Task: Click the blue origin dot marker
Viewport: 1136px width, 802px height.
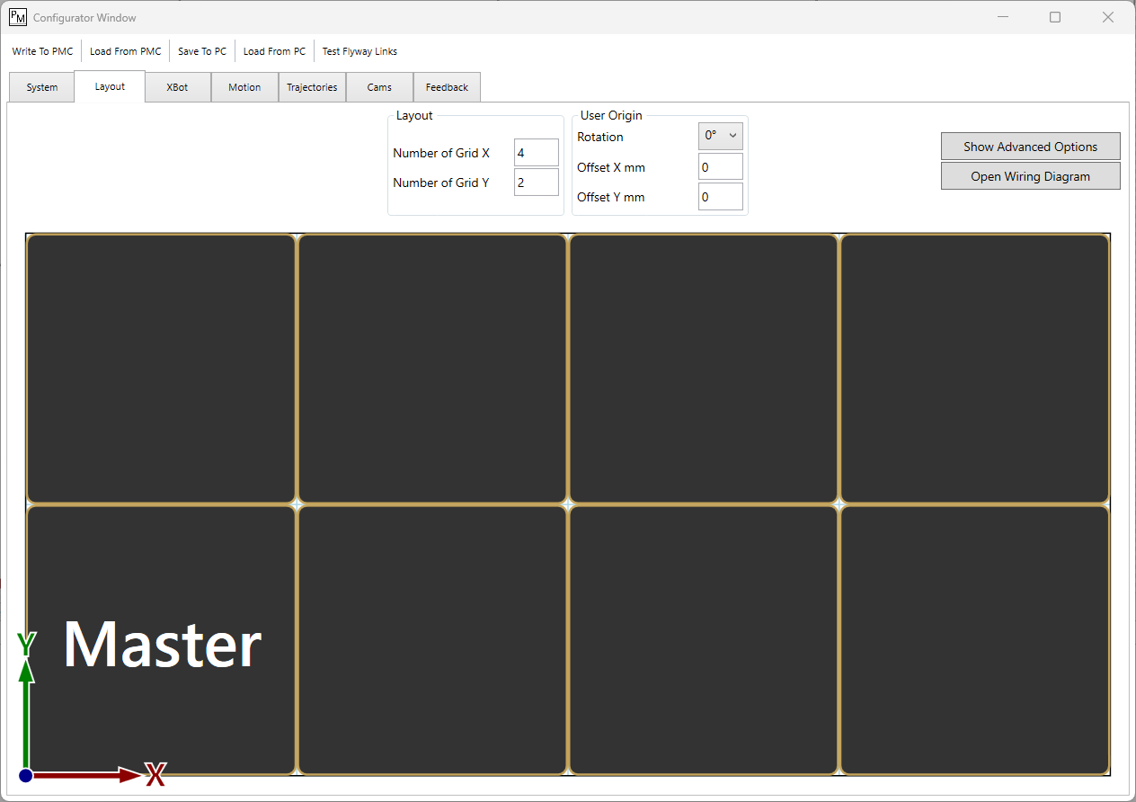Action: coord(26,775)
